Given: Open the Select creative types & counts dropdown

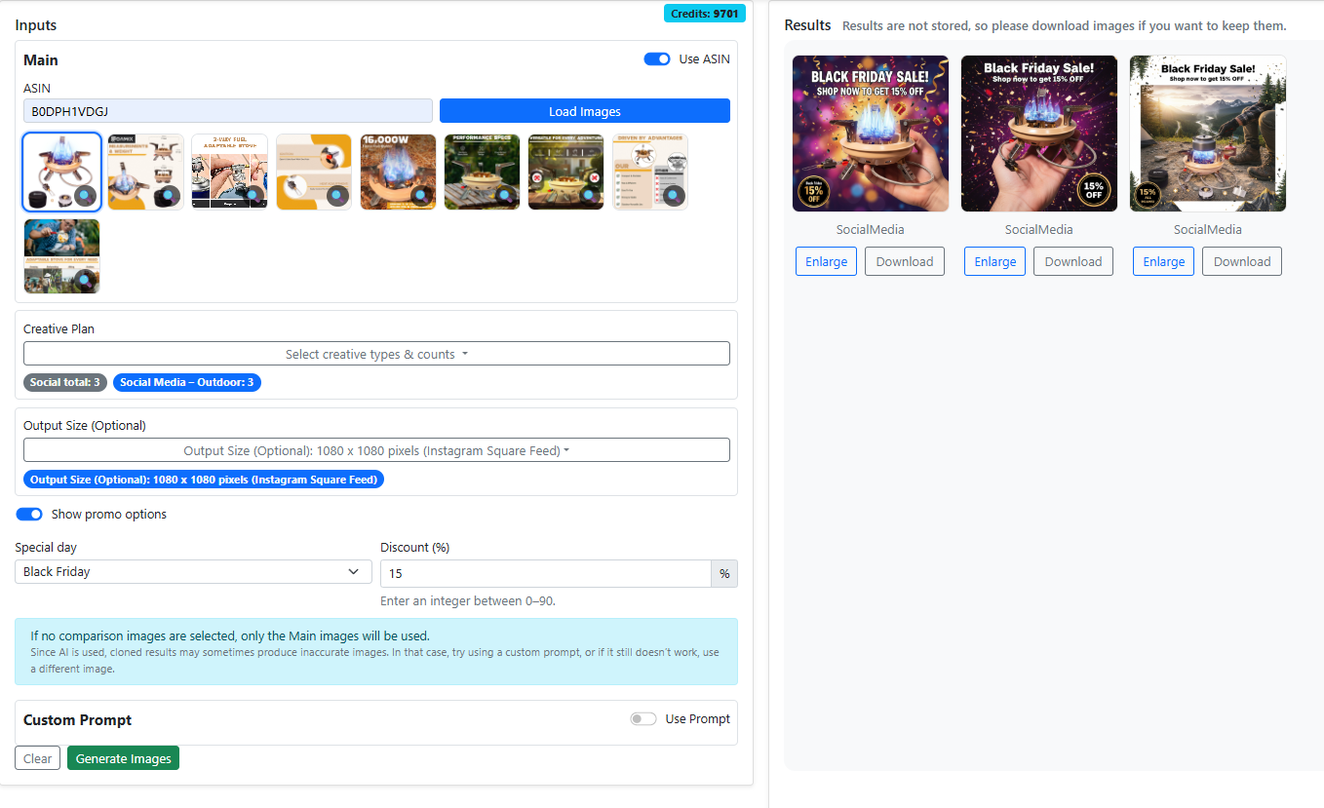Looking at the screenshot, I should tap(376, 354).
